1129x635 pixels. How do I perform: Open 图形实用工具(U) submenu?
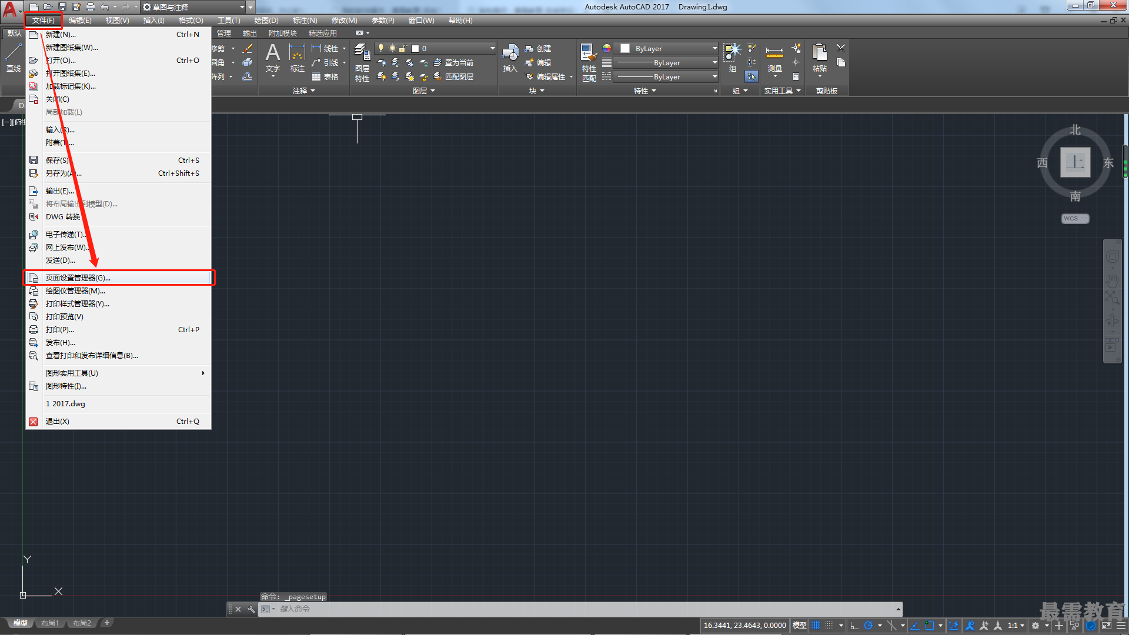119,373
